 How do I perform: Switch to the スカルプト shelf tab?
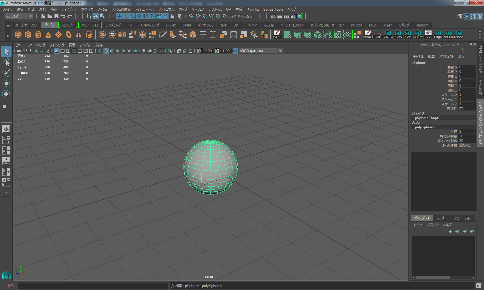point(68,25)
